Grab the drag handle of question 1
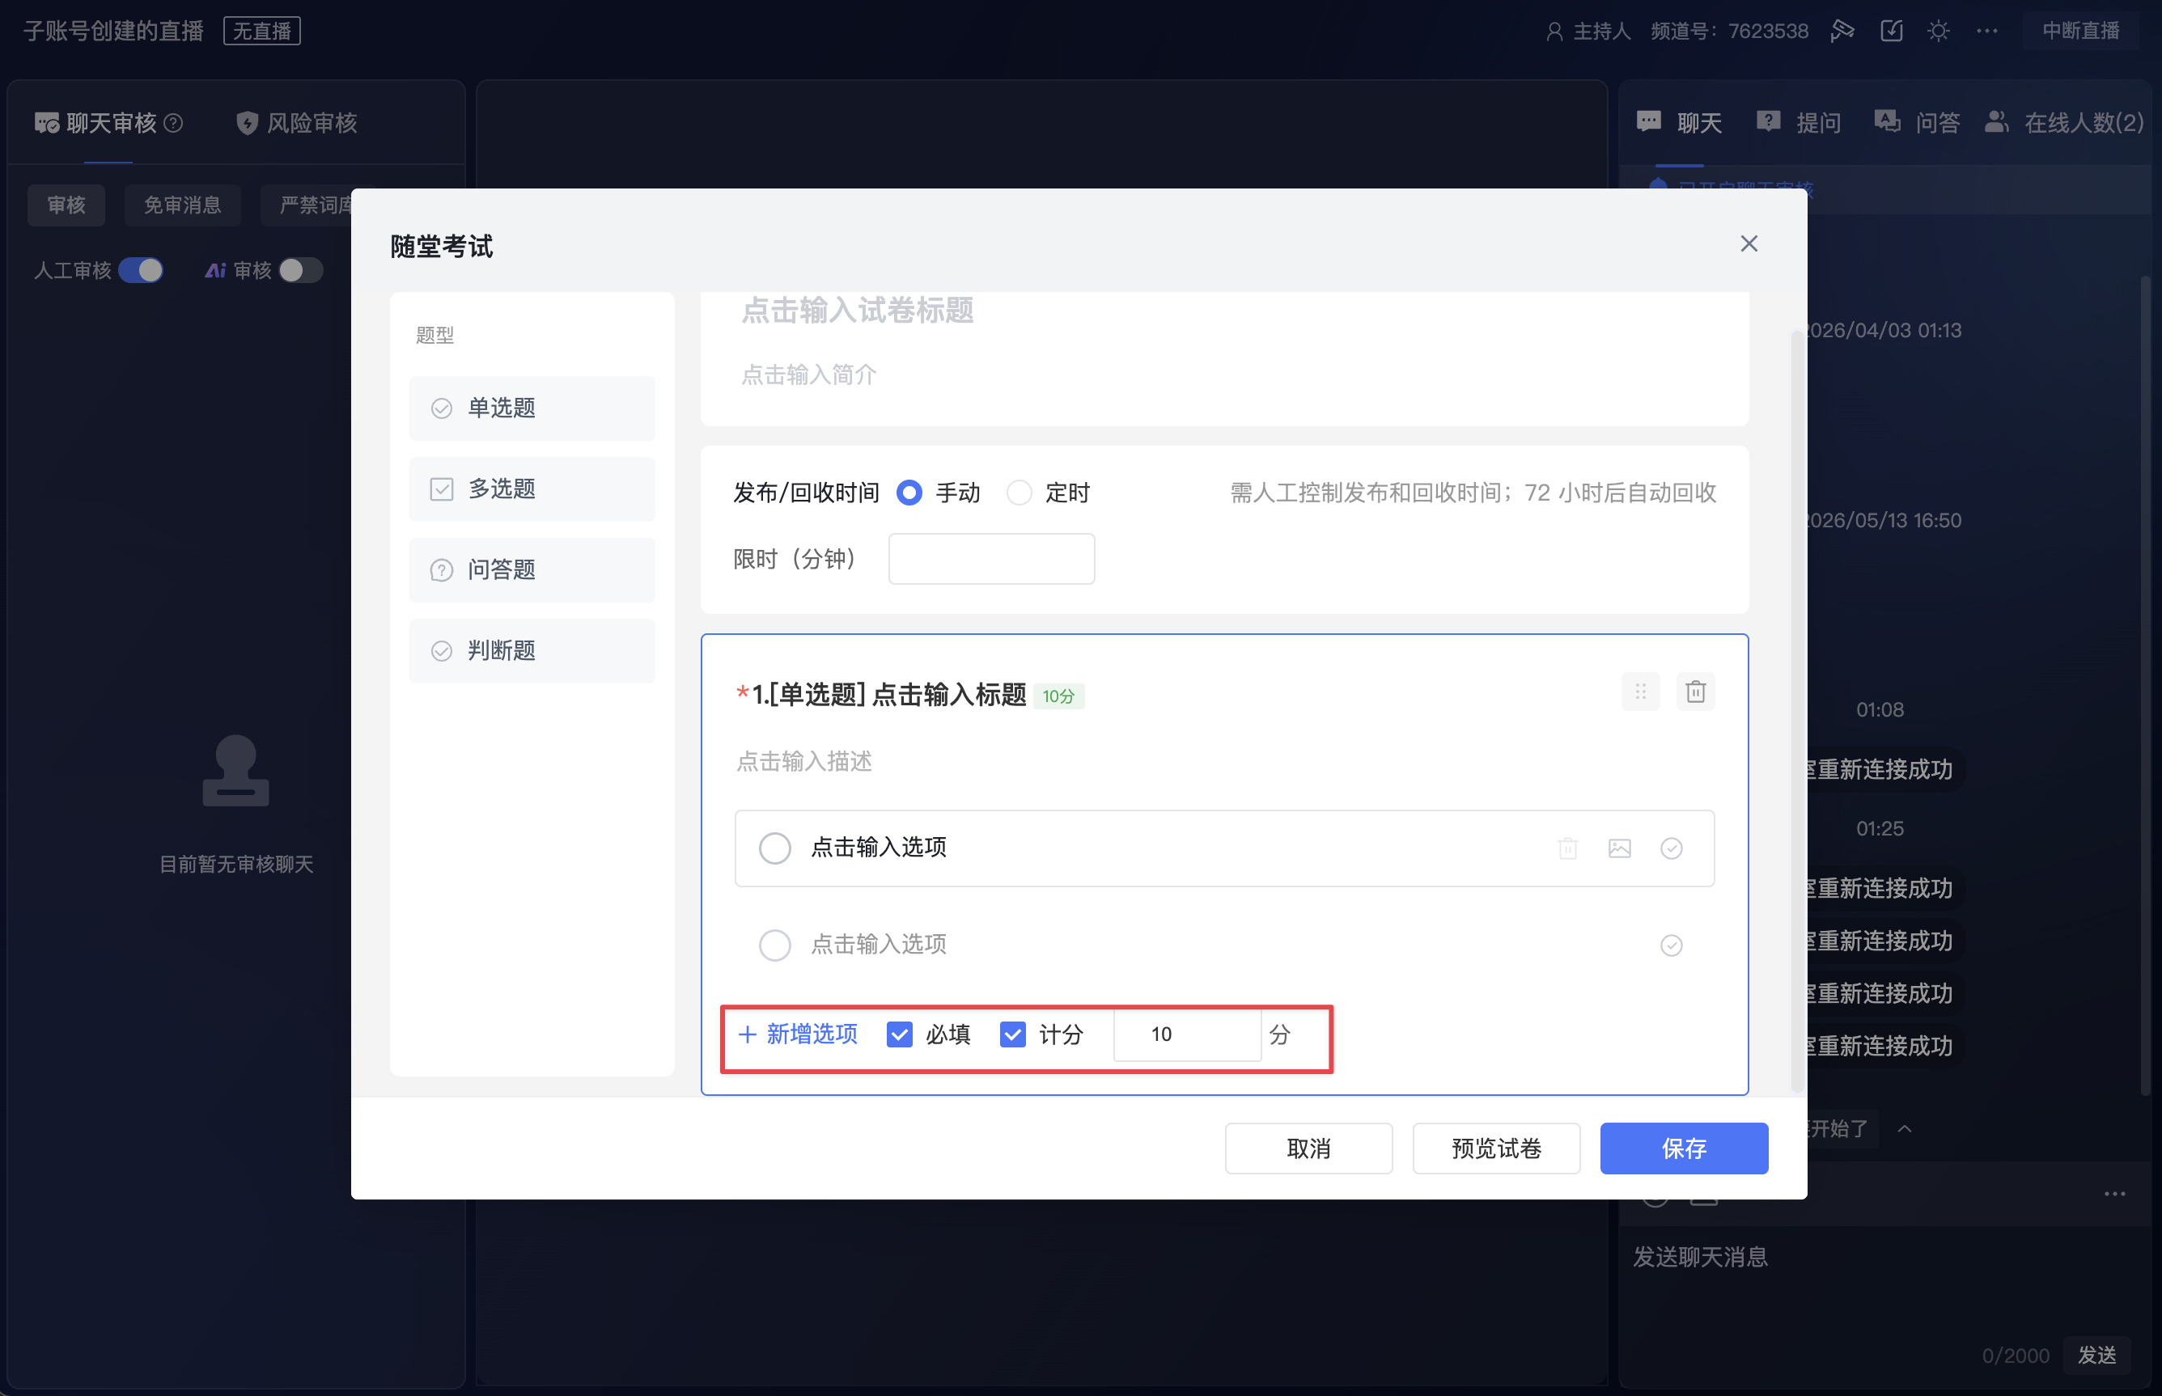Screen dimensions: 2162x1396 point(1641,692)
